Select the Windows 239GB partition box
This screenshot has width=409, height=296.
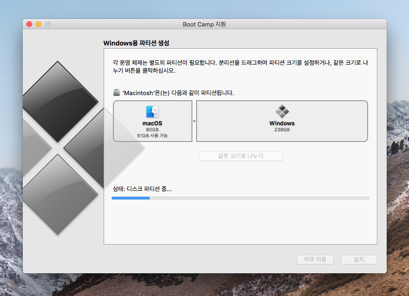[x=282, y=121]
